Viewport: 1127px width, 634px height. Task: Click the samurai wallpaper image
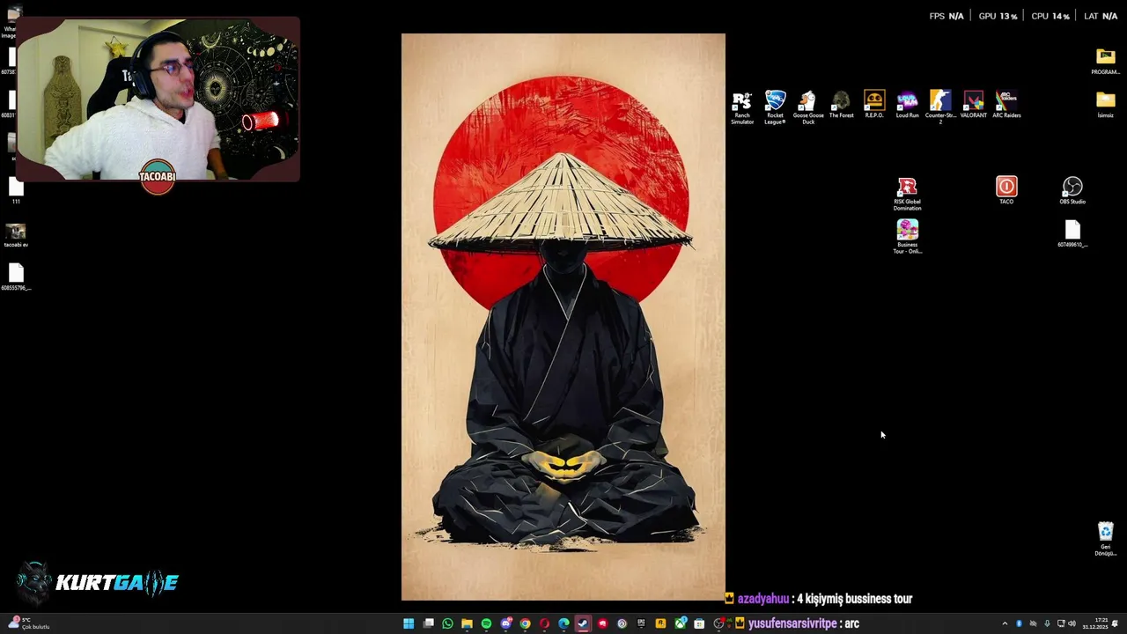563,317
